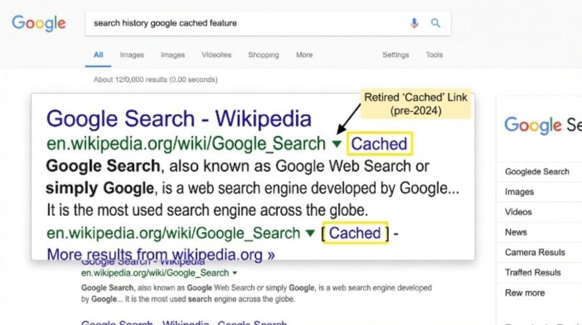Open the large Google Search - Wikipedia title

point(179,119)
